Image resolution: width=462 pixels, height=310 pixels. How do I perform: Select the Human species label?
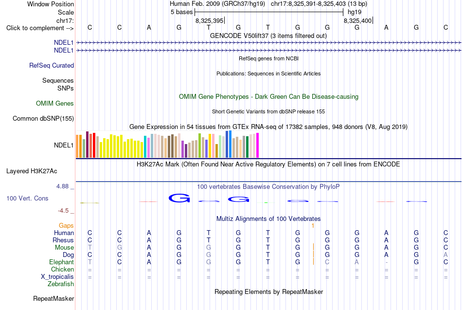tap(64, 233)
